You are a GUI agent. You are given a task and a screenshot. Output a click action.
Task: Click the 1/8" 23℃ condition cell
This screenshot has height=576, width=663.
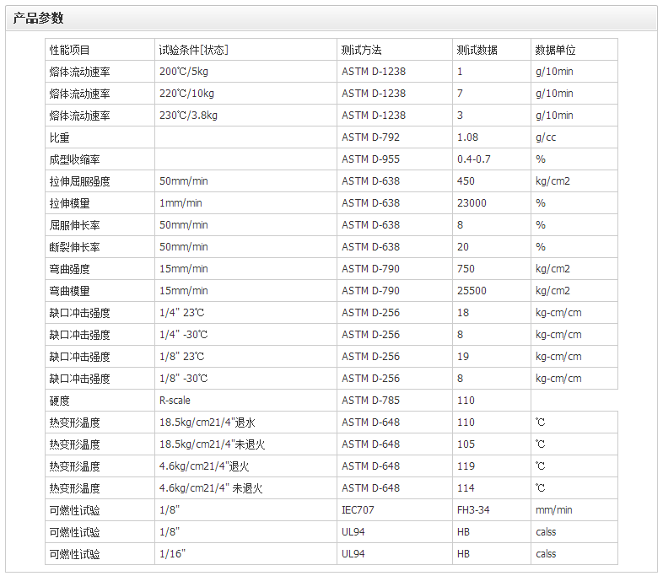(245, 357)
